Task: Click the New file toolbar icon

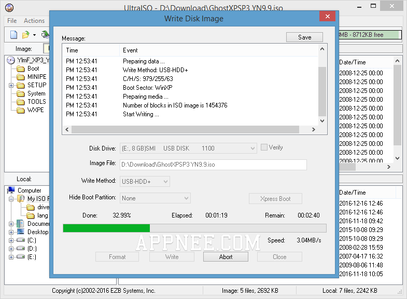Action: 14,35
